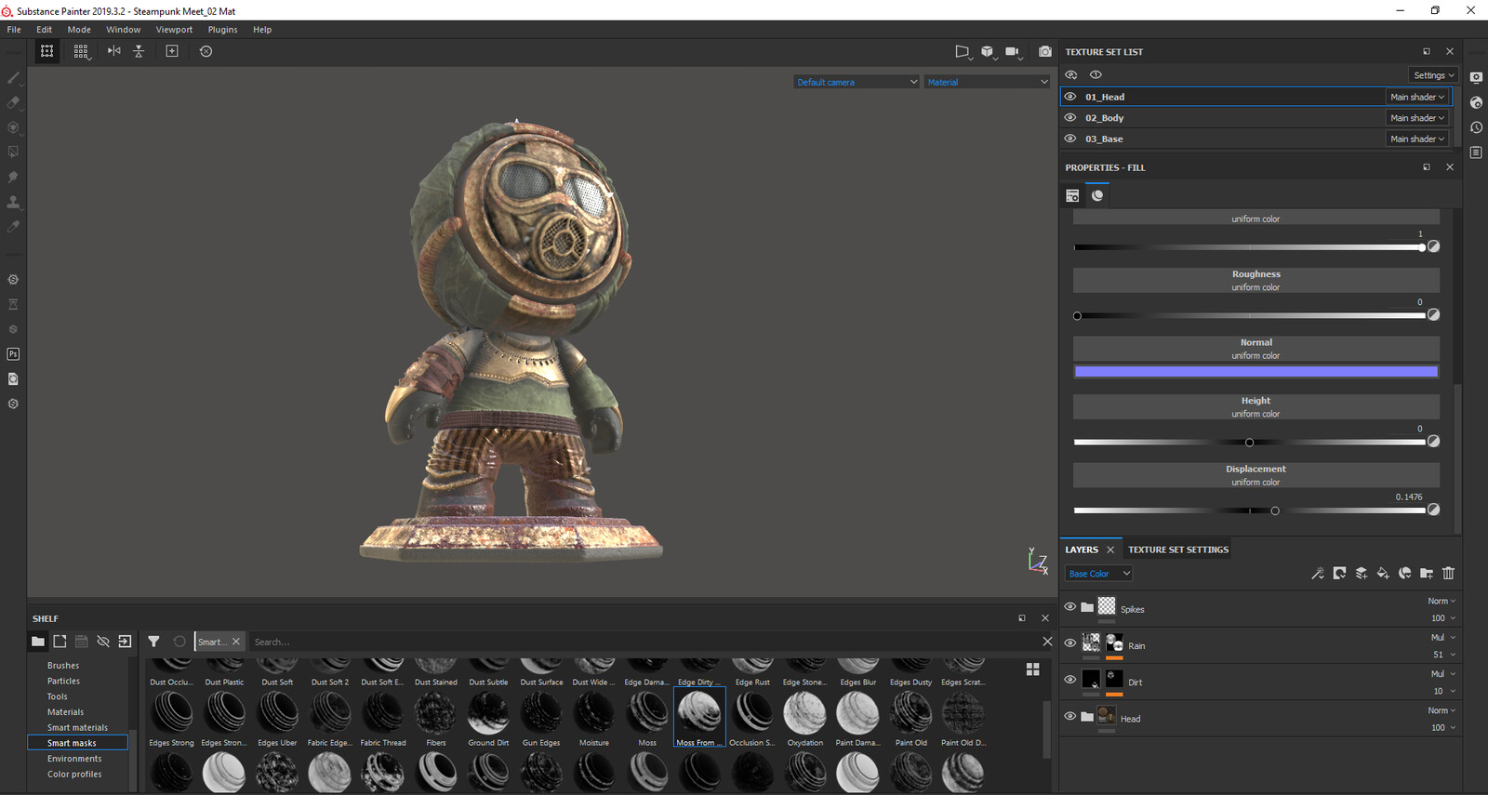1488x795 pixels.
Task: Delete the selected layer with trash icon
Action: pos(1448,574)
